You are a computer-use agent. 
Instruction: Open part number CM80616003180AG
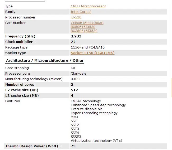tap(87, 23)
